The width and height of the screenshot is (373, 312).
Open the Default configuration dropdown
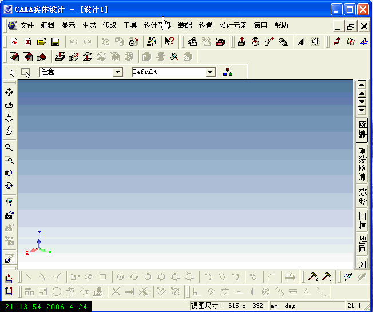211,72
